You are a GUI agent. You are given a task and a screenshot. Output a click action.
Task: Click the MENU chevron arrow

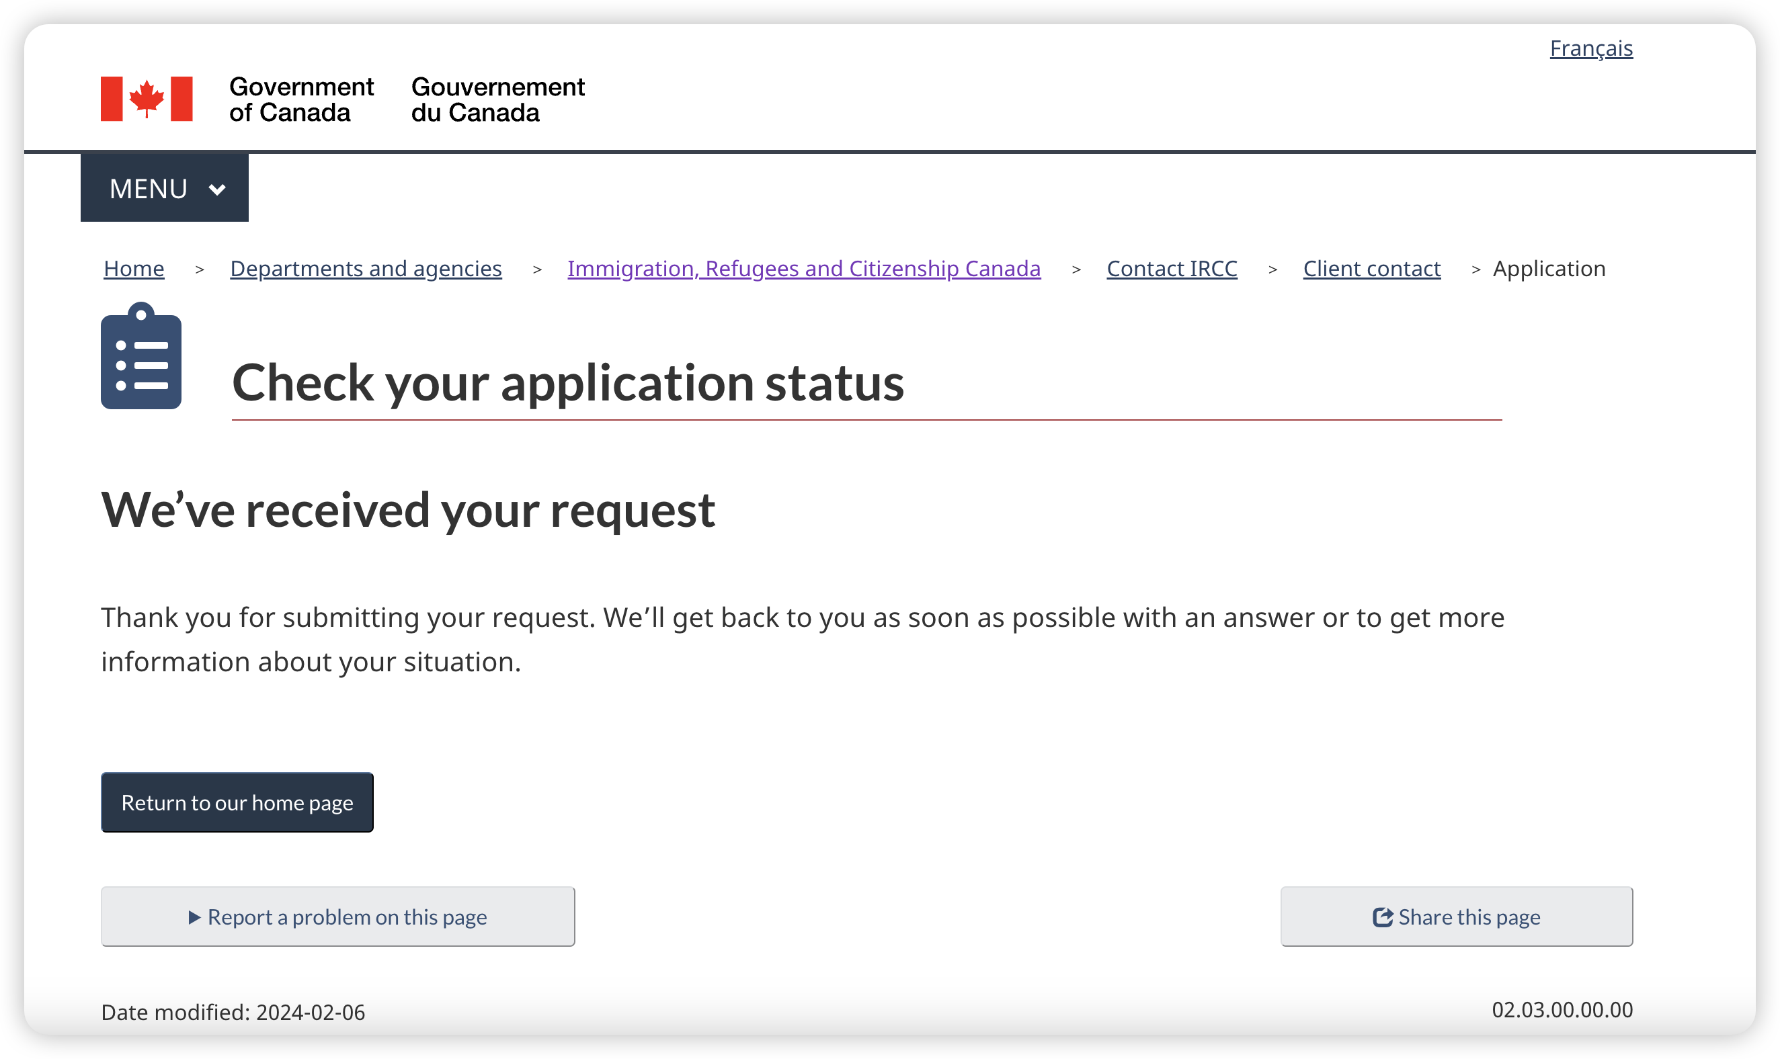[x=217, y=189]
